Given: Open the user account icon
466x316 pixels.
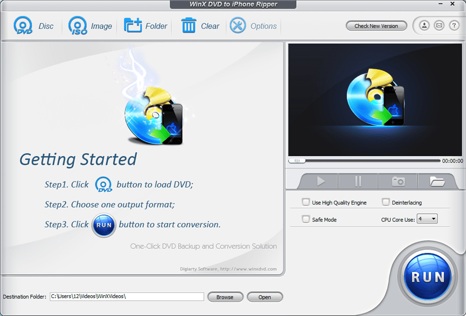Looking at the screenshot, I should [424, 25].
